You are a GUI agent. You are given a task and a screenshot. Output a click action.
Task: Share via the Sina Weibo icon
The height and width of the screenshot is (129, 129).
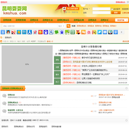pyautogui.click(x=13, y=32)
